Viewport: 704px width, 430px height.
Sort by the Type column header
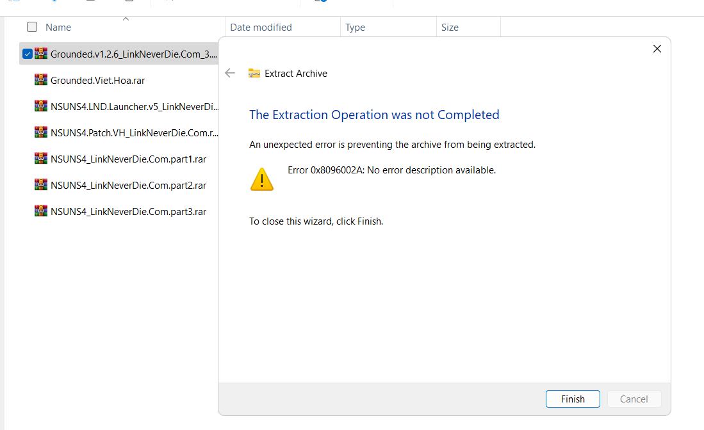click(355, 28)
